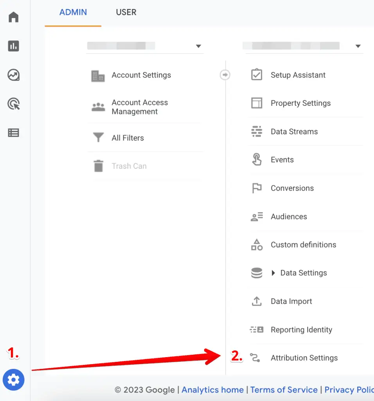Select the Trash Can icon
Screen dimensions: 374x401
tap(98, 166)
